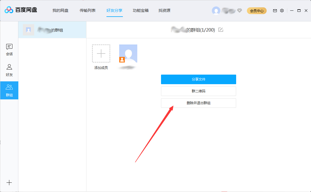Switch to the 我的网盘 tab
Screen dimensions: 311x192
pos(60,10)
